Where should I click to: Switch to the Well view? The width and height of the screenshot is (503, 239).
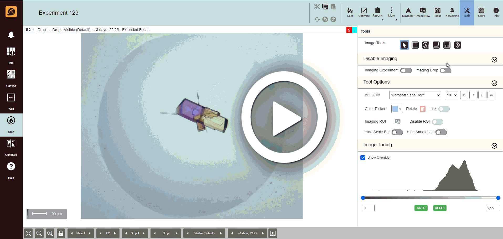pos(11,101)
